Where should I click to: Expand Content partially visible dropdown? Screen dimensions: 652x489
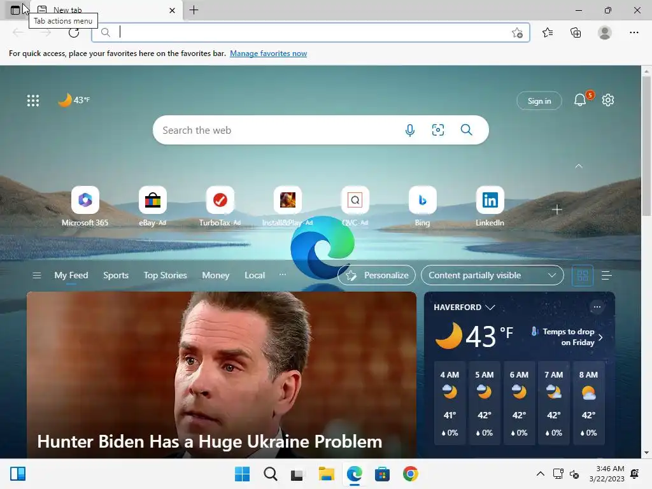coord(492,275)
